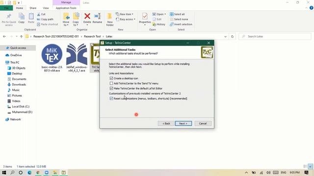
Task: Open taskbar Search
Action: [x=12, y=173]
